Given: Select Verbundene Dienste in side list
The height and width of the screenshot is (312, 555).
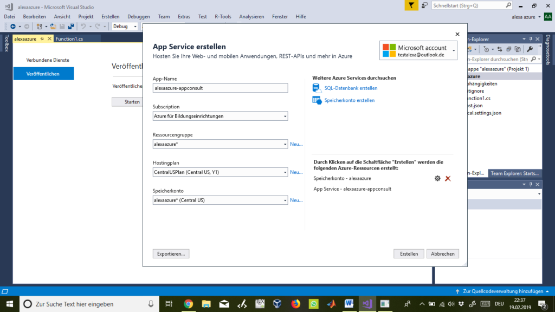Looking at the screenshot, I should click(48, 60).
